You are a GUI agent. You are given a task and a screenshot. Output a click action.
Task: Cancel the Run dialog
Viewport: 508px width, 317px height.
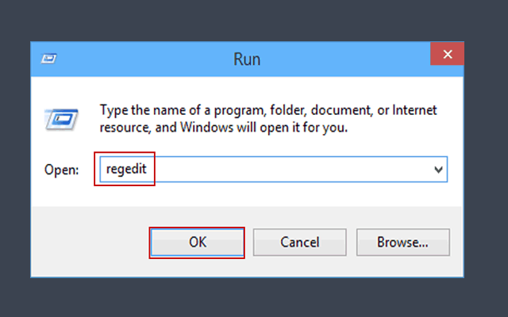tap(299, 242)
